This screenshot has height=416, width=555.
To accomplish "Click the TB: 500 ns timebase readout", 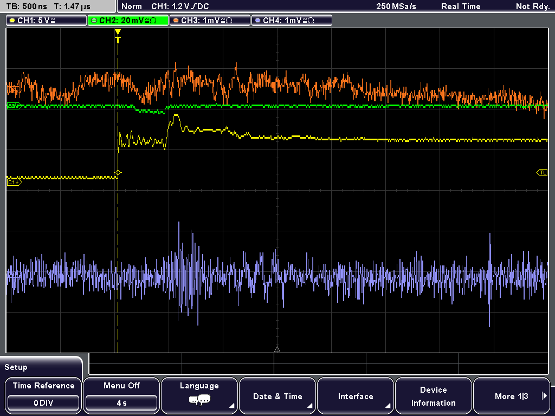I will pyautogui.click(x=27, y=6).
